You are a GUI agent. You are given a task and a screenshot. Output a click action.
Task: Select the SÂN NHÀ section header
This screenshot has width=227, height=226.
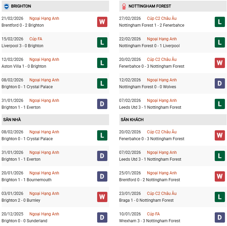coord(12,120)
